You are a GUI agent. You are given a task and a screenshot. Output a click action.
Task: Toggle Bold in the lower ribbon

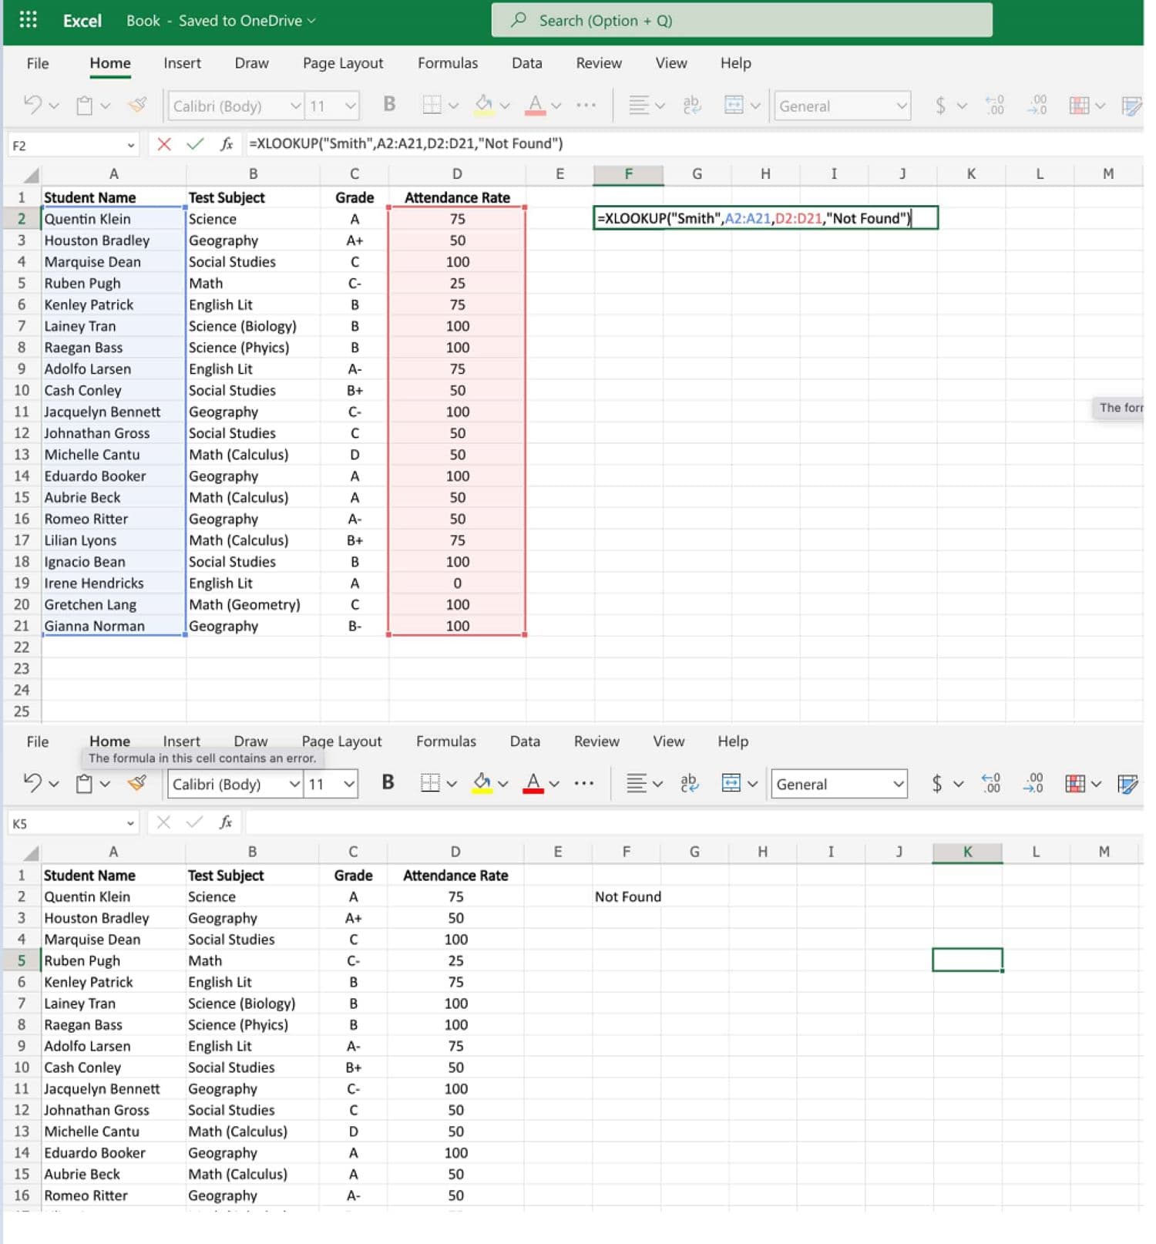coord(388,782)
